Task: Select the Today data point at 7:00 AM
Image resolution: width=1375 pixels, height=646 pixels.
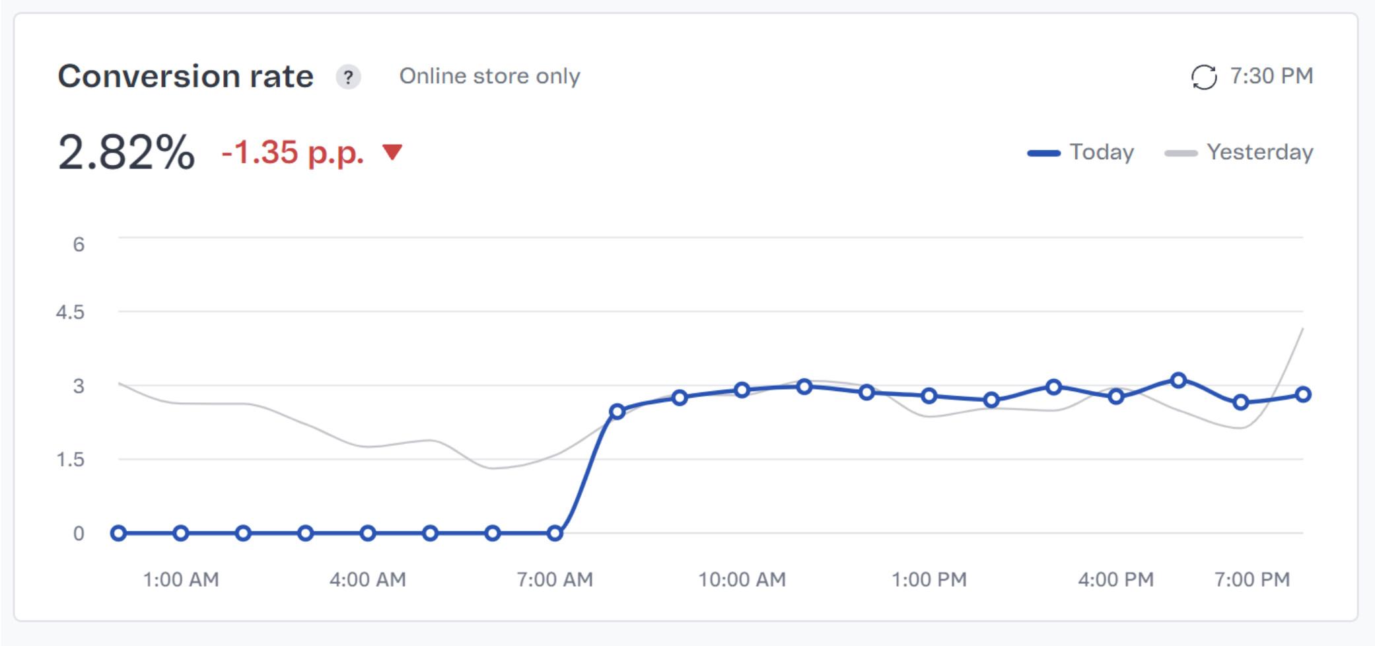Action: point(555,533)
